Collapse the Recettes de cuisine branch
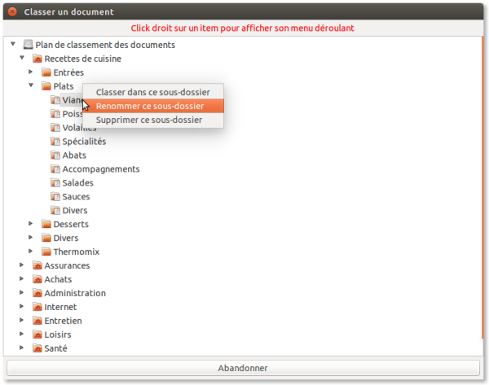This screenshot has height=385, width=489. 22,59
